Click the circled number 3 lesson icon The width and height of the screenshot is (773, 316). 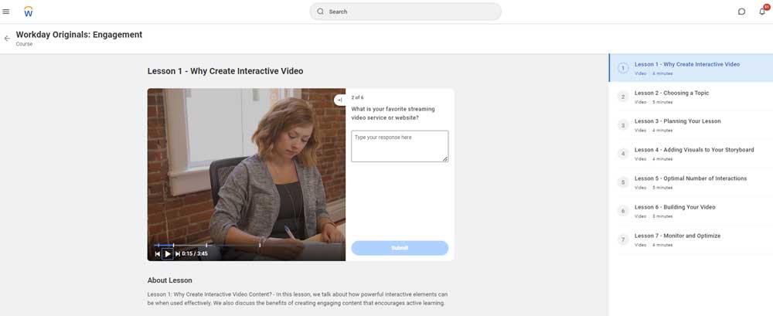623,125
